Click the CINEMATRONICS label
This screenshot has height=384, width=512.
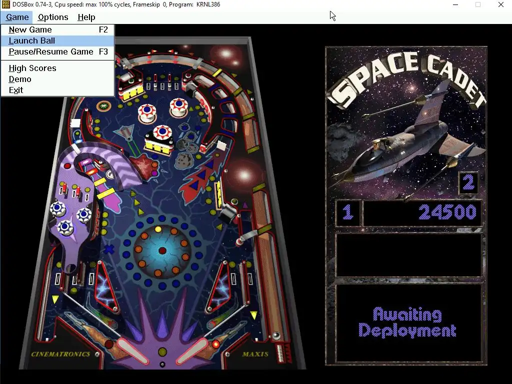click(x=60, y=354)
